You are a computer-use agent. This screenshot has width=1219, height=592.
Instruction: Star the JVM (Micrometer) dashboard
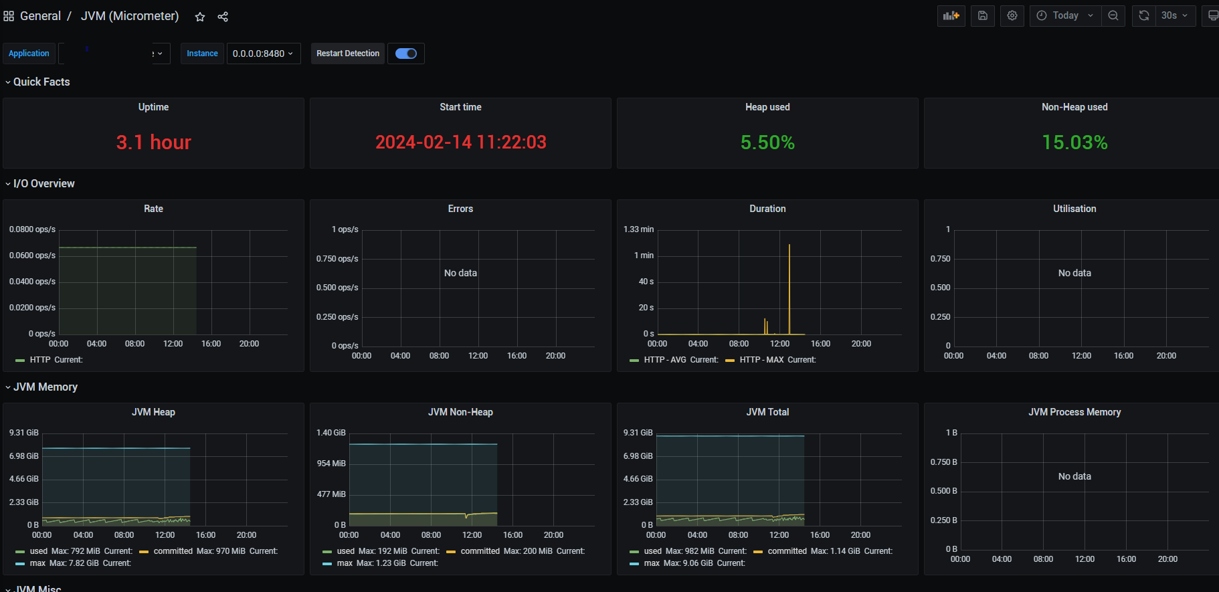click(200, 17)
